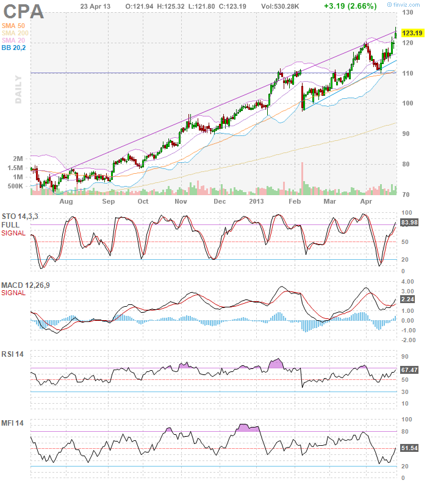Select the SMA 200 legend label

pyautogui.click(x=16, y=32)
